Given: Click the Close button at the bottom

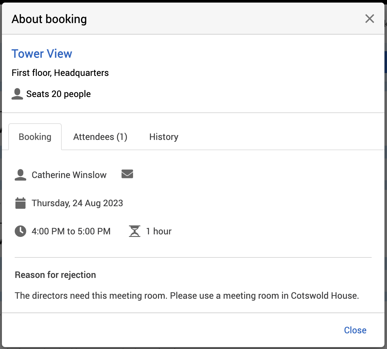Looking at the screenshot, I should tap(355, 330).
